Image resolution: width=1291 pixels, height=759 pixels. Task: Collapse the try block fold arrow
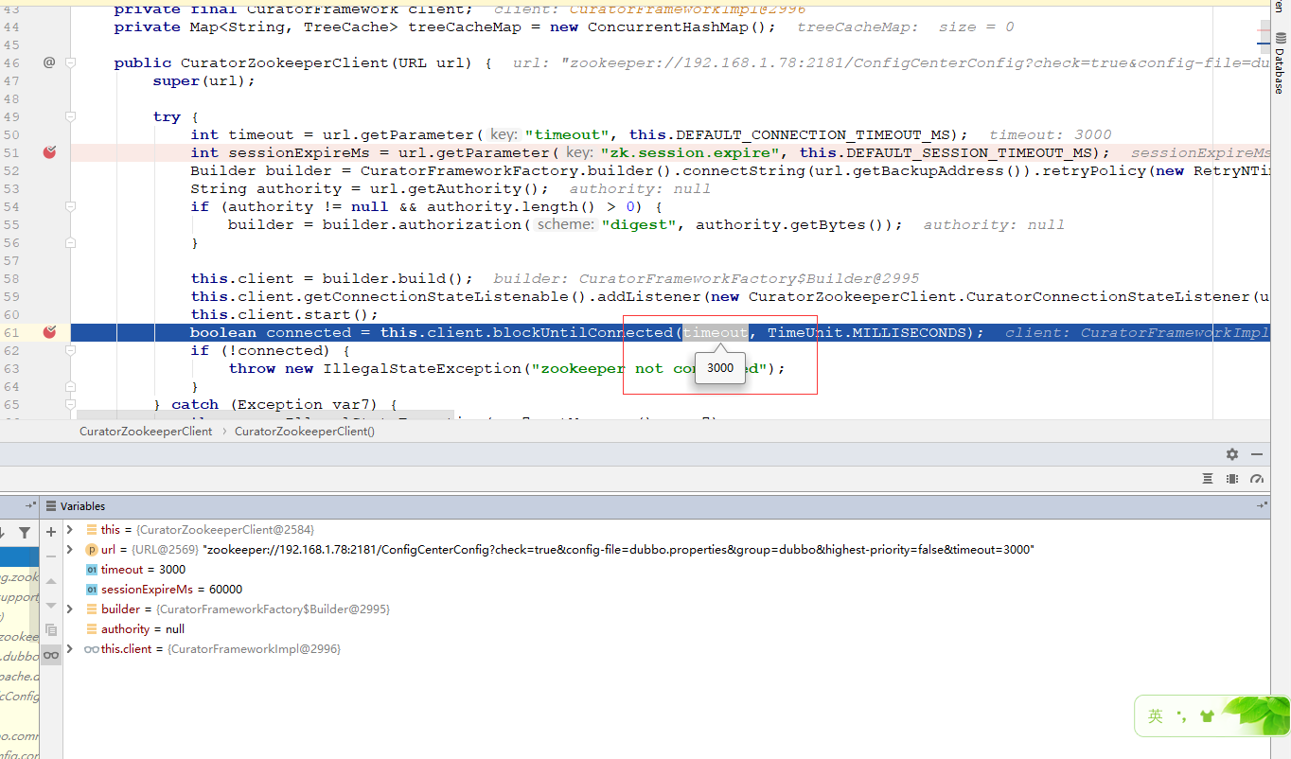tap(69, 116)
